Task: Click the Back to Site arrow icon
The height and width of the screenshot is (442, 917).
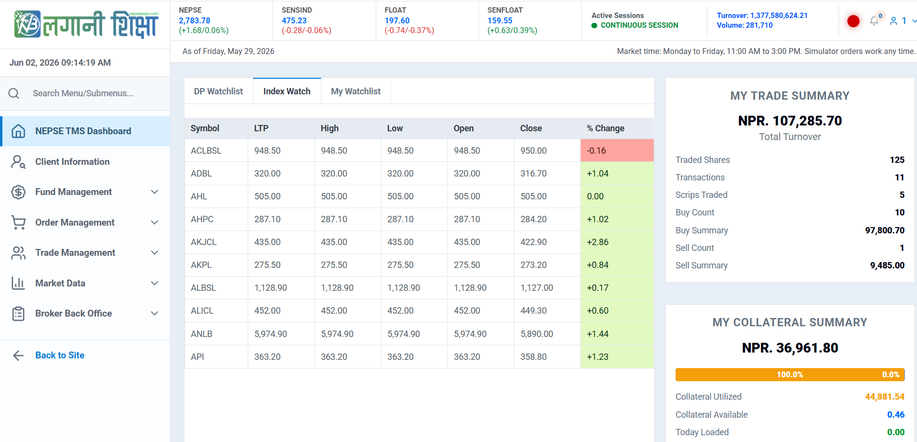Action: [x=18, y=355]
